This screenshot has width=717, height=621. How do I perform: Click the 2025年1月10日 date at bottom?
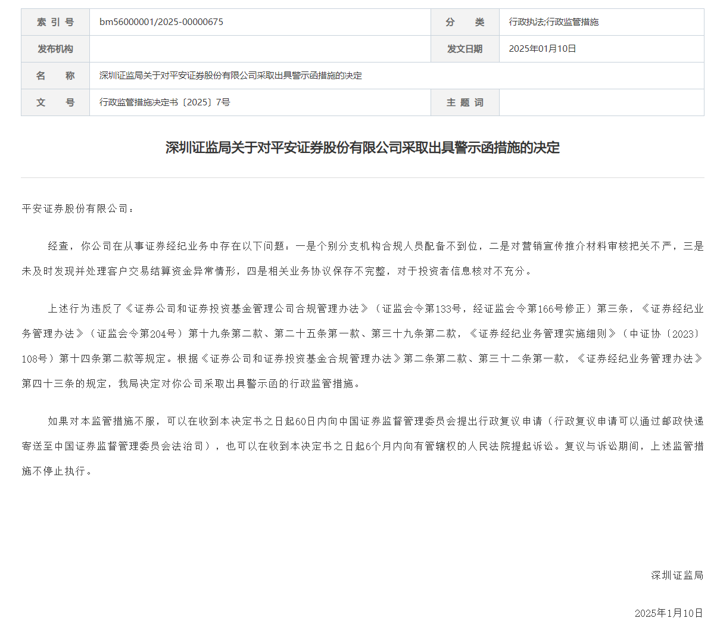[x=669, y=613]
